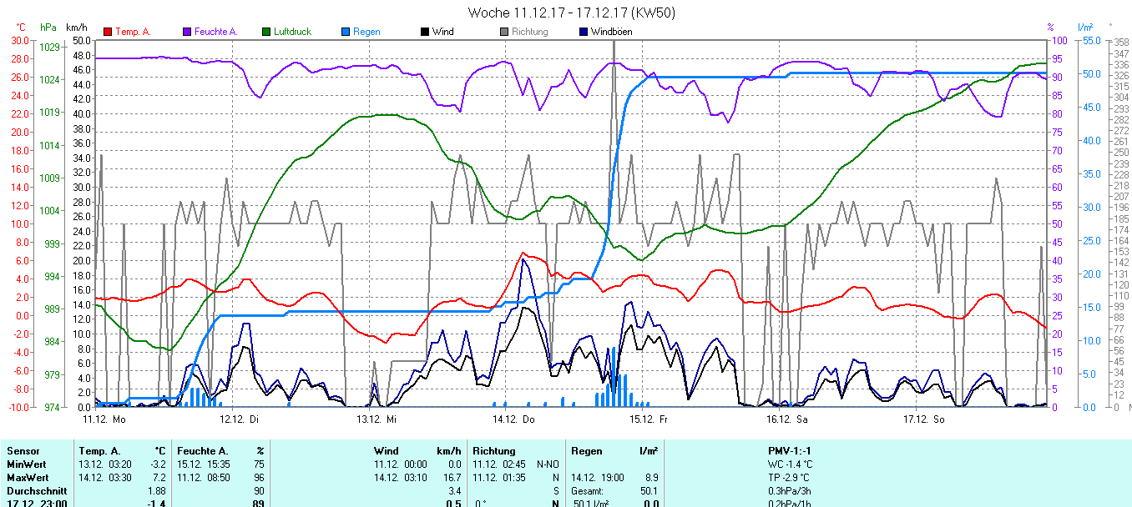Click the chart title Woche 11.12.17 - 17.12.17
This screenshot has width=1132, height=507.
point(572,13)
